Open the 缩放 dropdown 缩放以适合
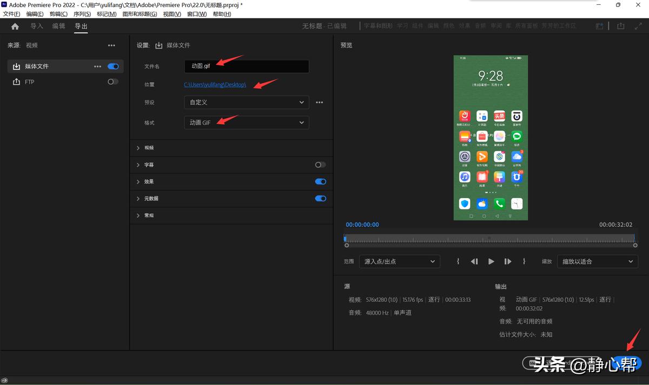The width and height of the screenshot is (649, 385). 597,261
